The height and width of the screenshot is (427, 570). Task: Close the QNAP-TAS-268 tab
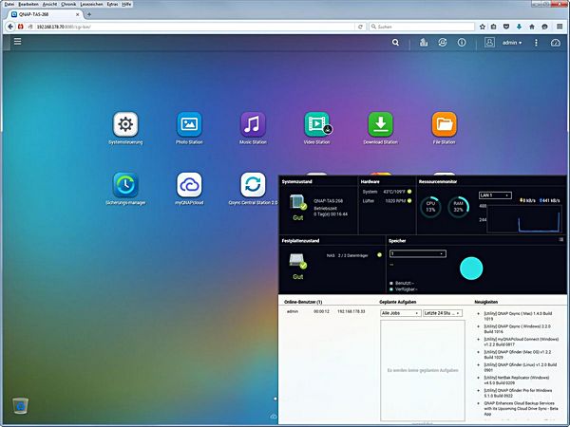[78, 14]
